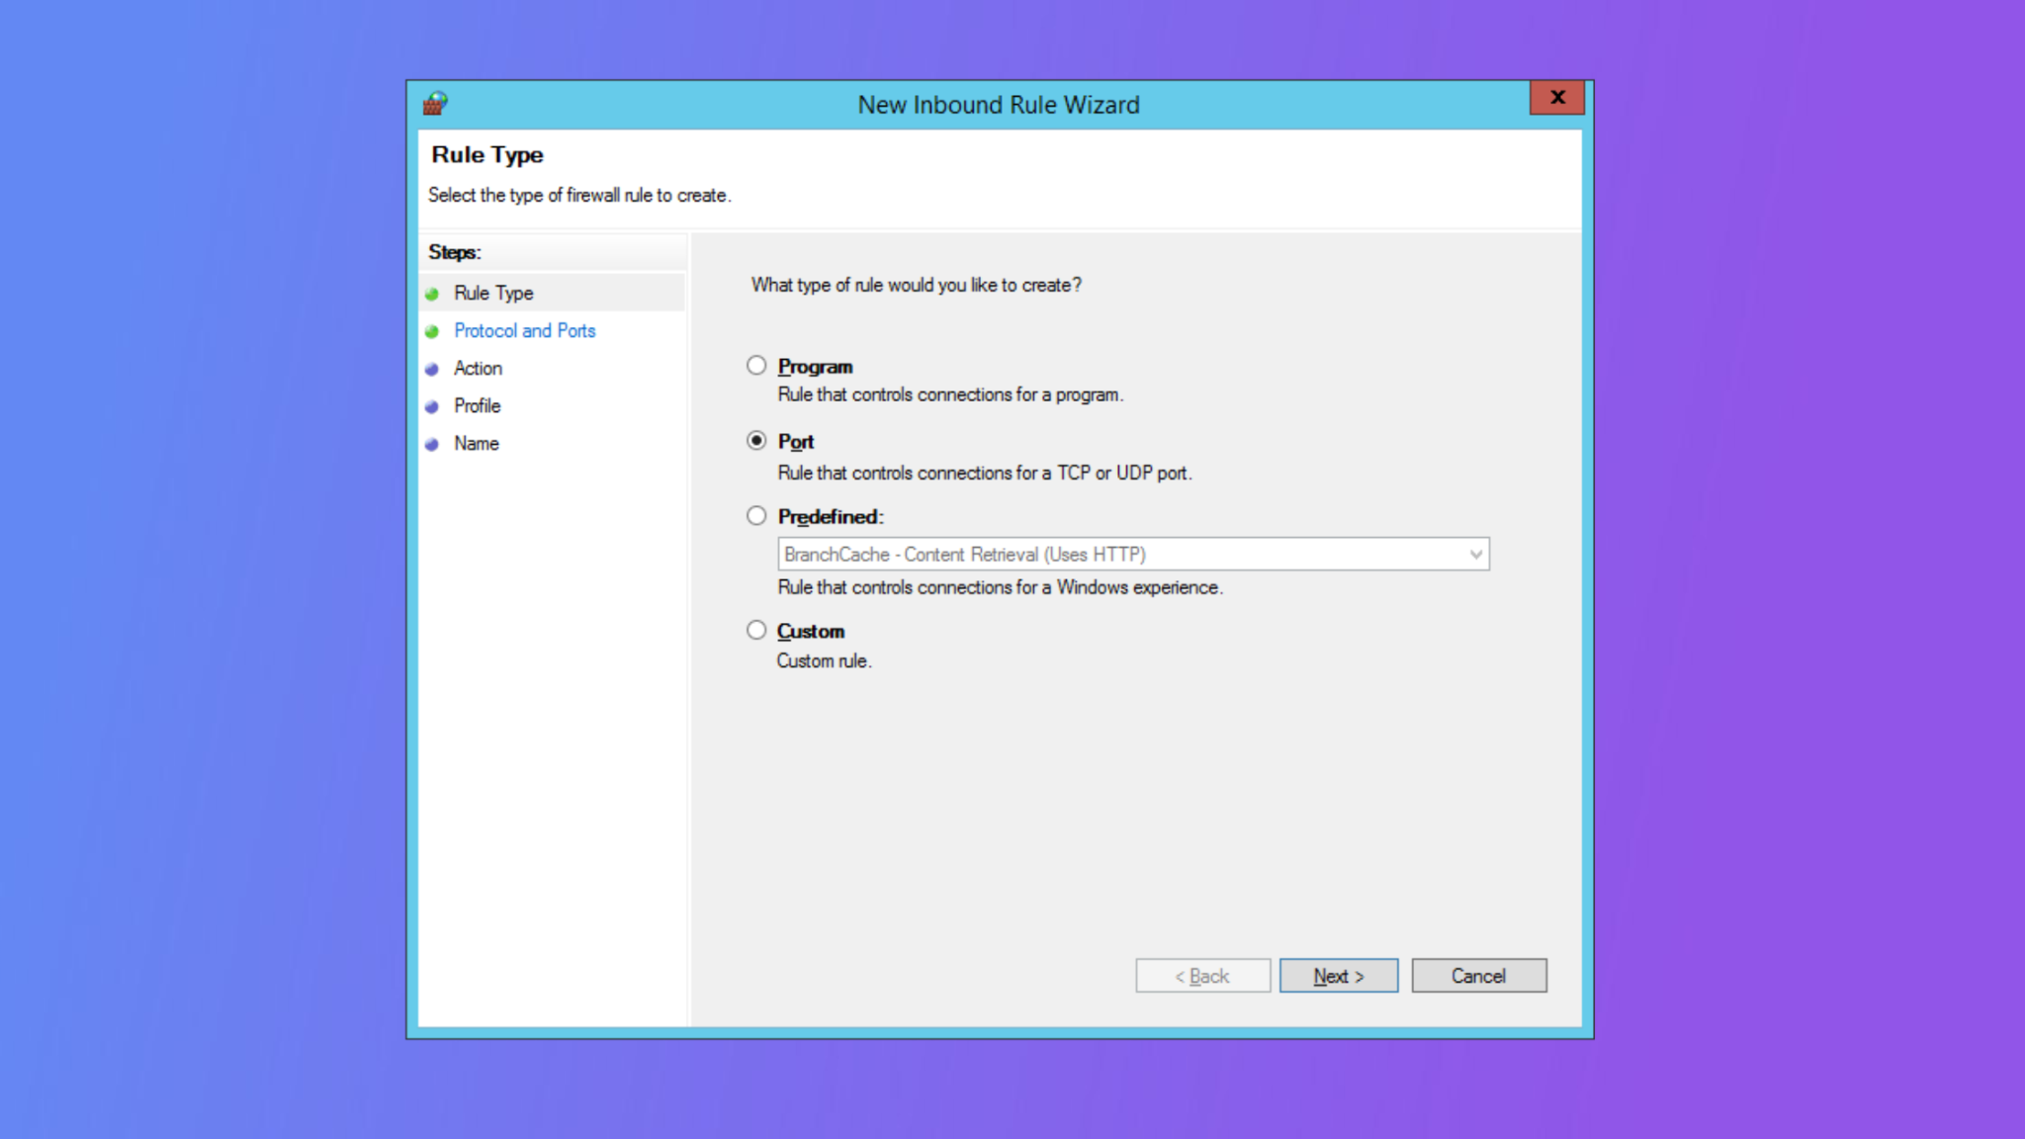Select the Port rule type
The width and height of the screenshot is (2025, 1139).
tap(756, 441)
